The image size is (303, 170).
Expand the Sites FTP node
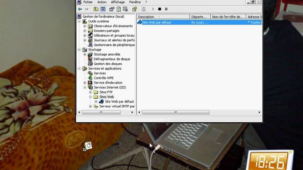tap(90, 92)
